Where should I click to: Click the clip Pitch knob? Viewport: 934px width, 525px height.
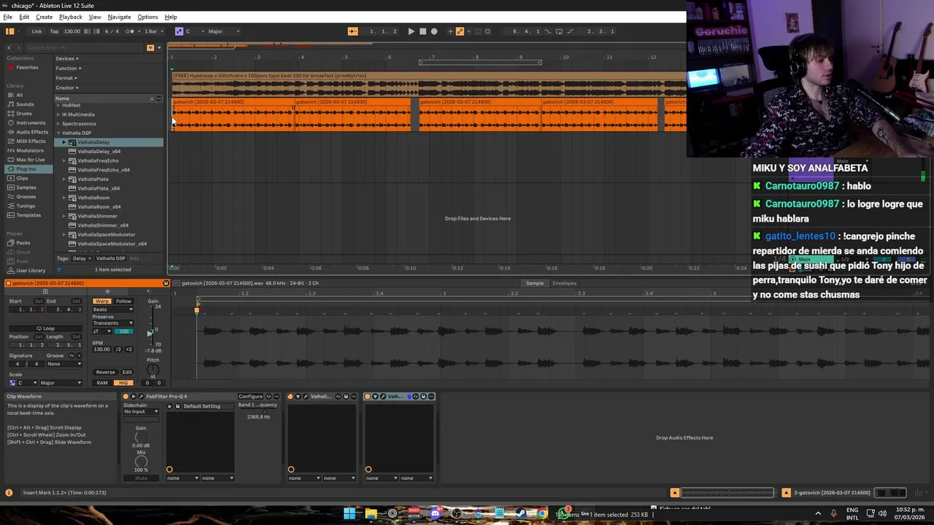[153, 370]
